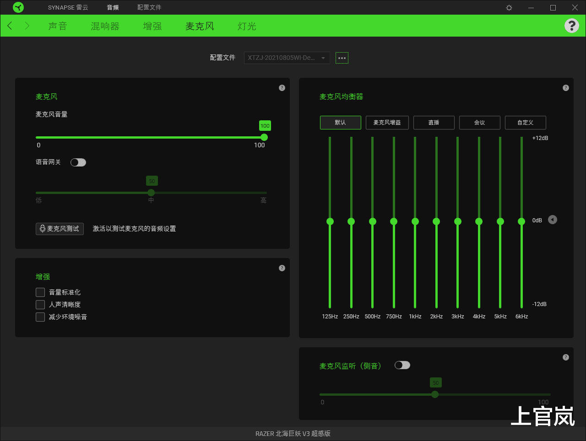The image size is (586, 441).
Task: Open the profile three-dots options menu
Action: click(x=342, y=58)
